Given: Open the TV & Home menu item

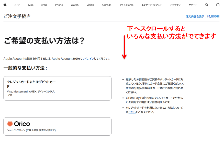Looking at the screenshot, I should (126, 5).
